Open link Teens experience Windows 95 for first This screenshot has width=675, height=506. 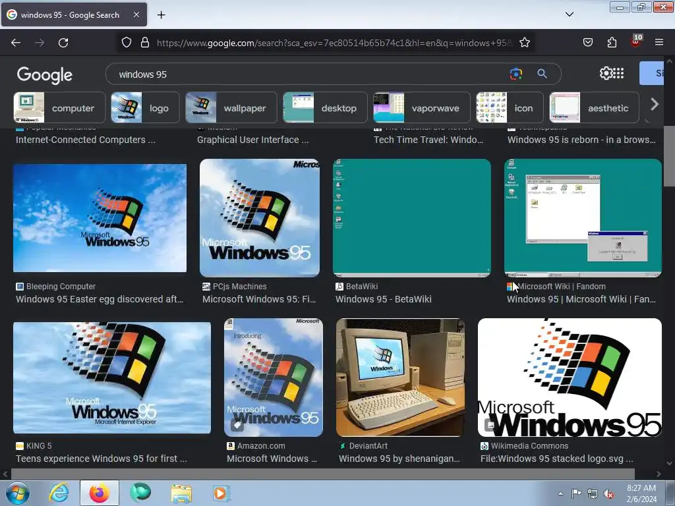coord(102,459)
